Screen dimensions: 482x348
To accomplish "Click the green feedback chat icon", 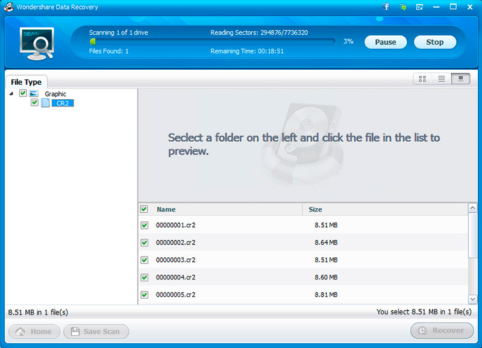I will click(402, 7).
